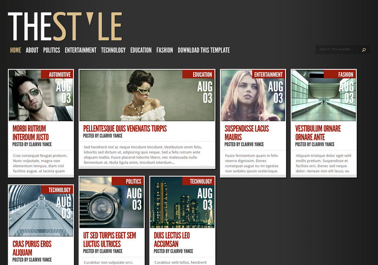378x265 pixels.
Task: Click the Education category tag on card
Action: [x=198, y=74]
